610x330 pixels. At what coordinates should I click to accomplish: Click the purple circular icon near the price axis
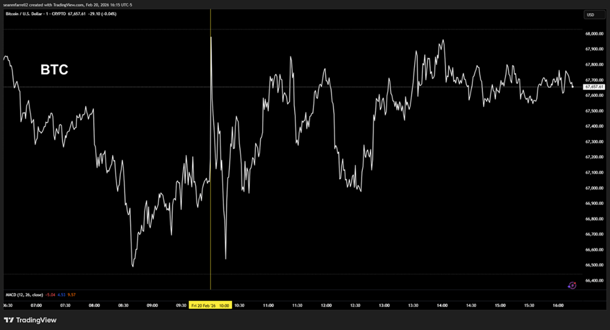click(572, 285)
